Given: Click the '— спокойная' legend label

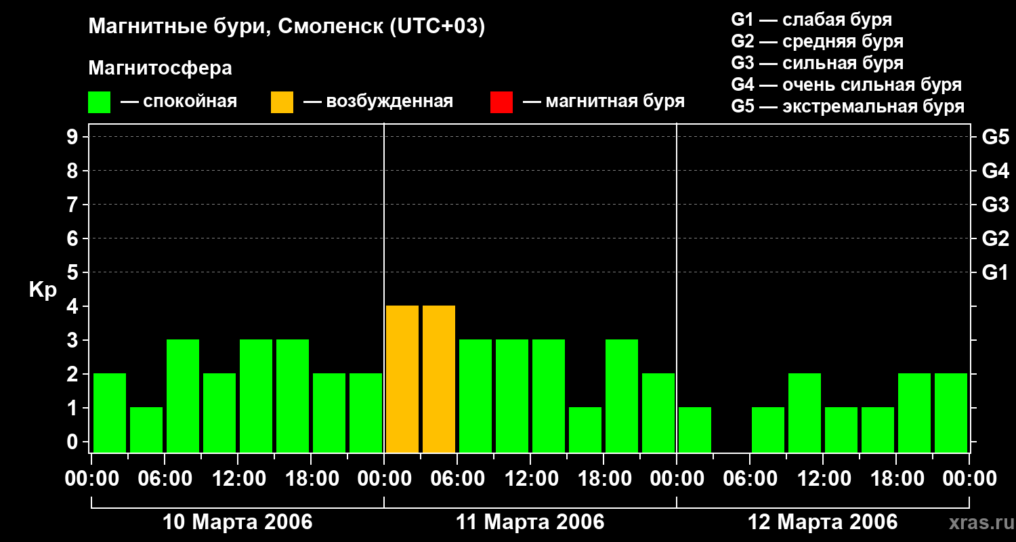Looking at the screenshot, I should pos(179,102).
